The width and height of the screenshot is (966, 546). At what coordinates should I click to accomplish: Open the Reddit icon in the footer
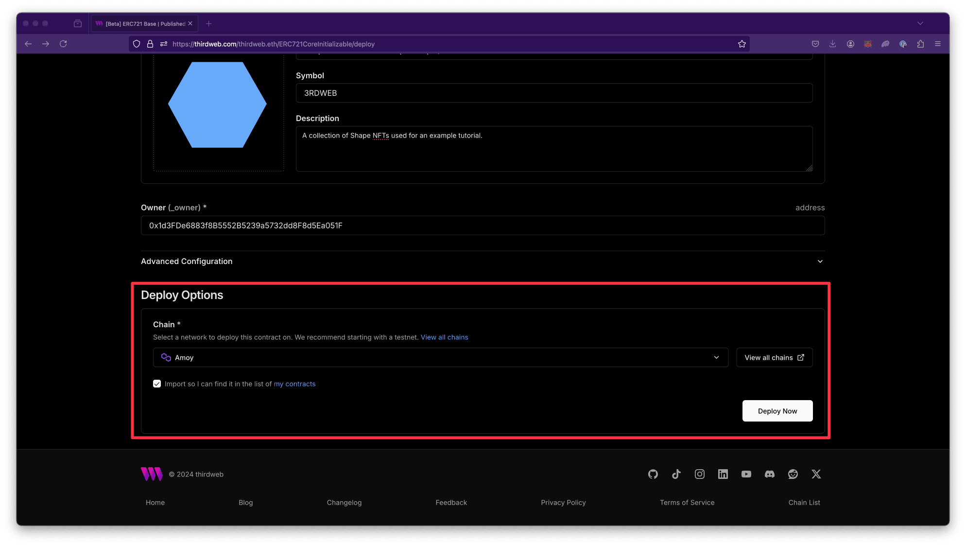793,474
